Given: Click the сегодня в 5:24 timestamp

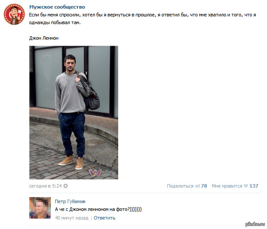Looking at the screenshot, I should (x=45, y=186).
